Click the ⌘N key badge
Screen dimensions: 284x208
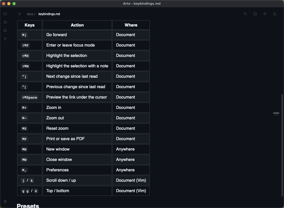point(24,149)
